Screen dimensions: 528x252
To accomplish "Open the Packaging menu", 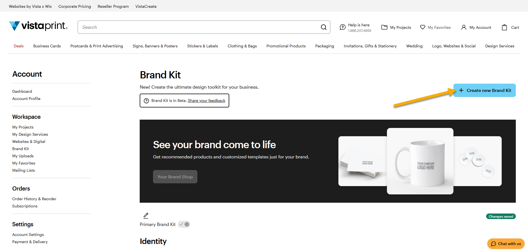I will tap(325, 46).
